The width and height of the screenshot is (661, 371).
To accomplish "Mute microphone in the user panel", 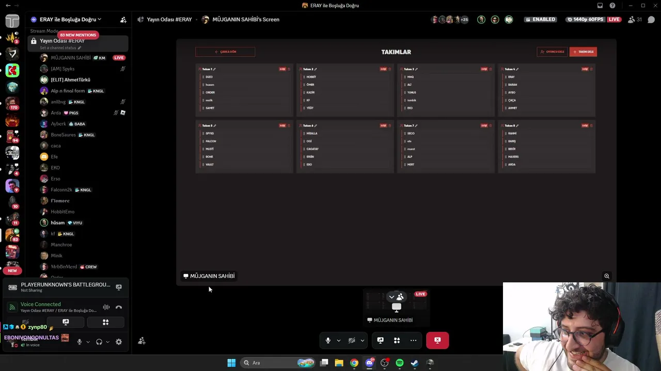I will coord(79,342).
